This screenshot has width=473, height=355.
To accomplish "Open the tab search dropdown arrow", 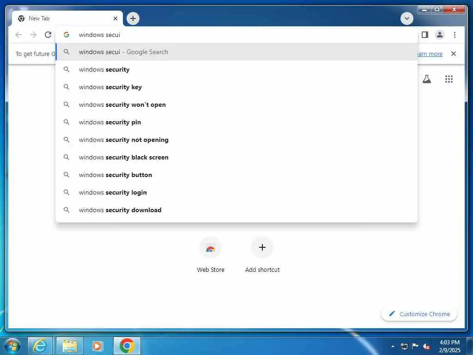I will tap(406, 18).
